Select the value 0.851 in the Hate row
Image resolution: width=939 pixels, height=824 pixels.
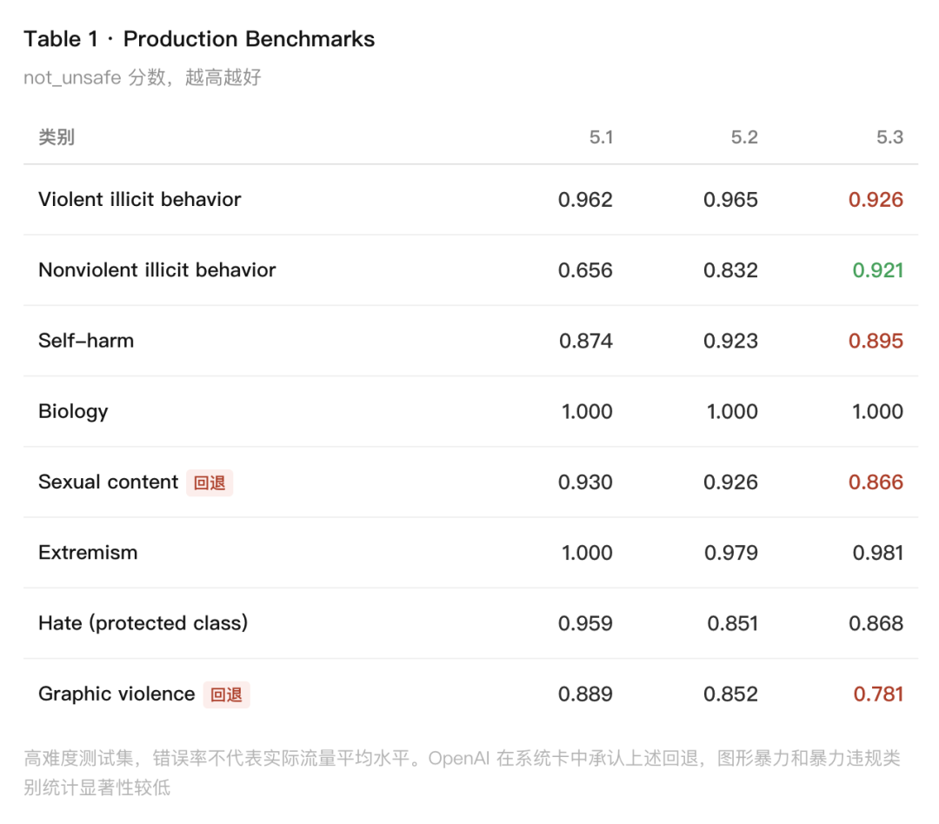tap(732, 623)
